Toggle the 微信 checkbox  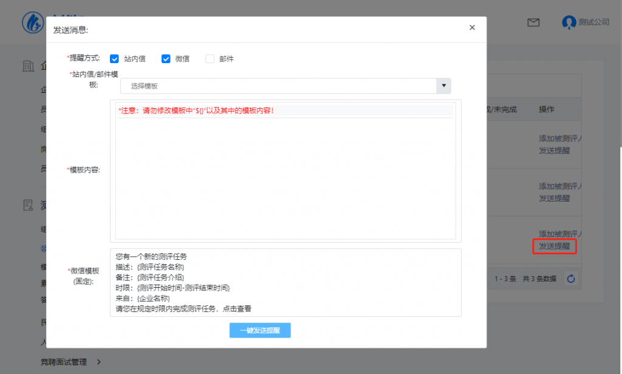(x=166, y=59)
